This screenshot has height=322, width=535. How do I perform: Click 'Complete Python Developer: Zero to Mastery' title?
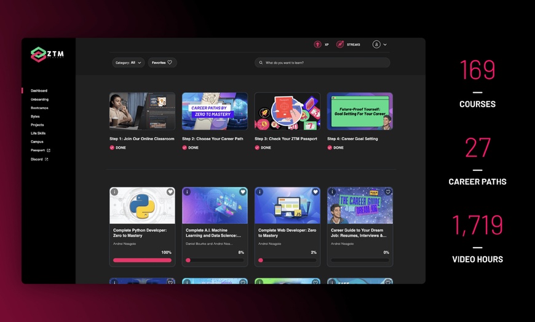(140, 233)
